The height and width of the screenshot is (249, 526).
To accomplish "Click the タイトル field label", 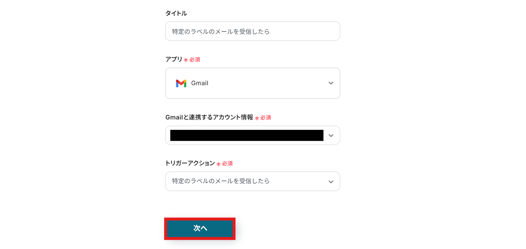I will click(x=176, y=13).
